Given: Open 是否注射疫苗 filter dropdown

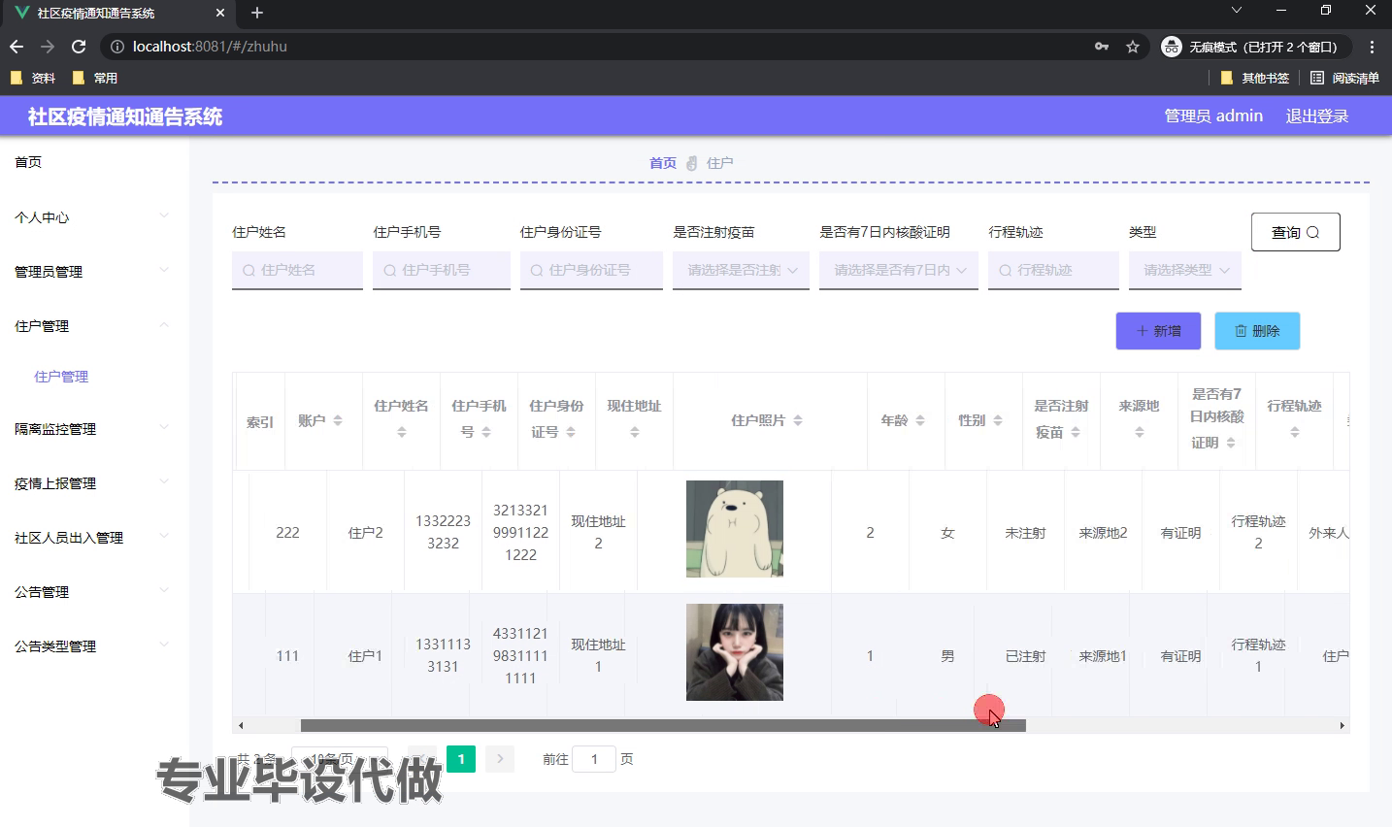Looking at the screenshot, I should (741, 270).
